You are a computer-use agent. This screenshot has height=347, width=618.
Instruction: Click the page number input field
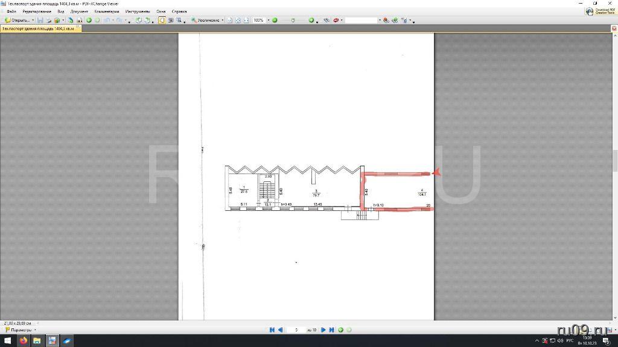296,330
